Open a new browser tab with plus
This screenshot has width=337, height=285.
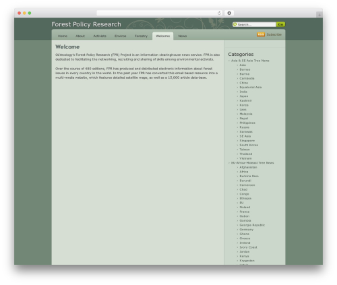coord(319,15)
